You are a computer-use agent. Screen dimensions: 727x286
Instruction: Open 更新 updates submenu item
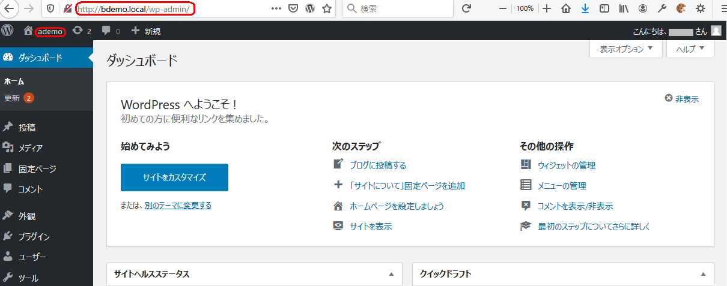click(x=19, y=98)
